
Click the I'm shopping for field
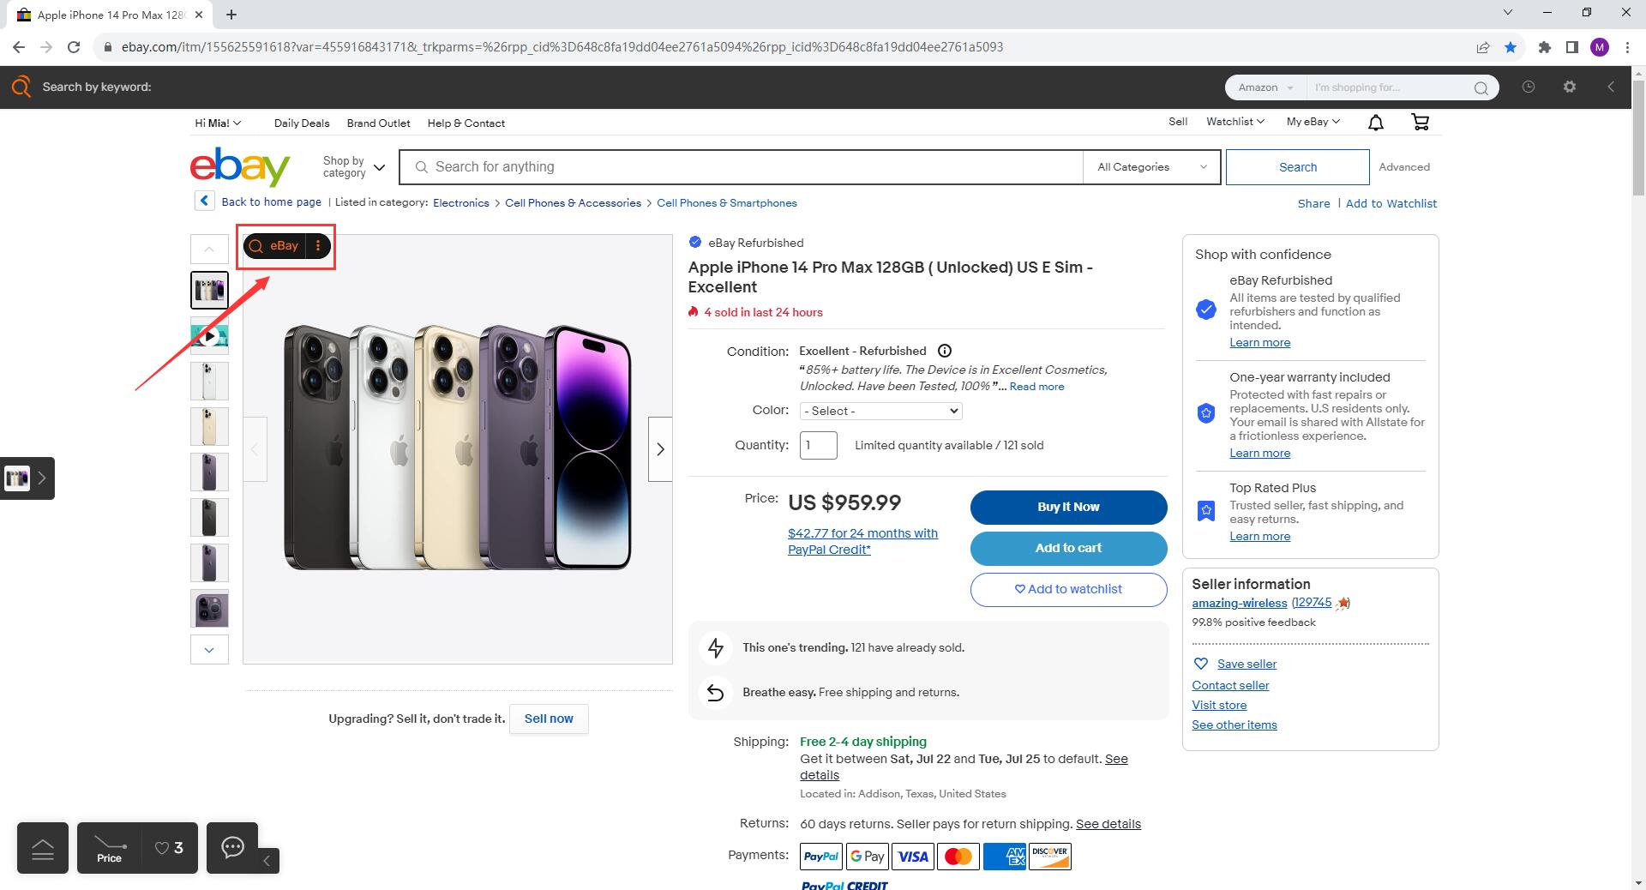pyautogui.click(x=1389, y=87)
